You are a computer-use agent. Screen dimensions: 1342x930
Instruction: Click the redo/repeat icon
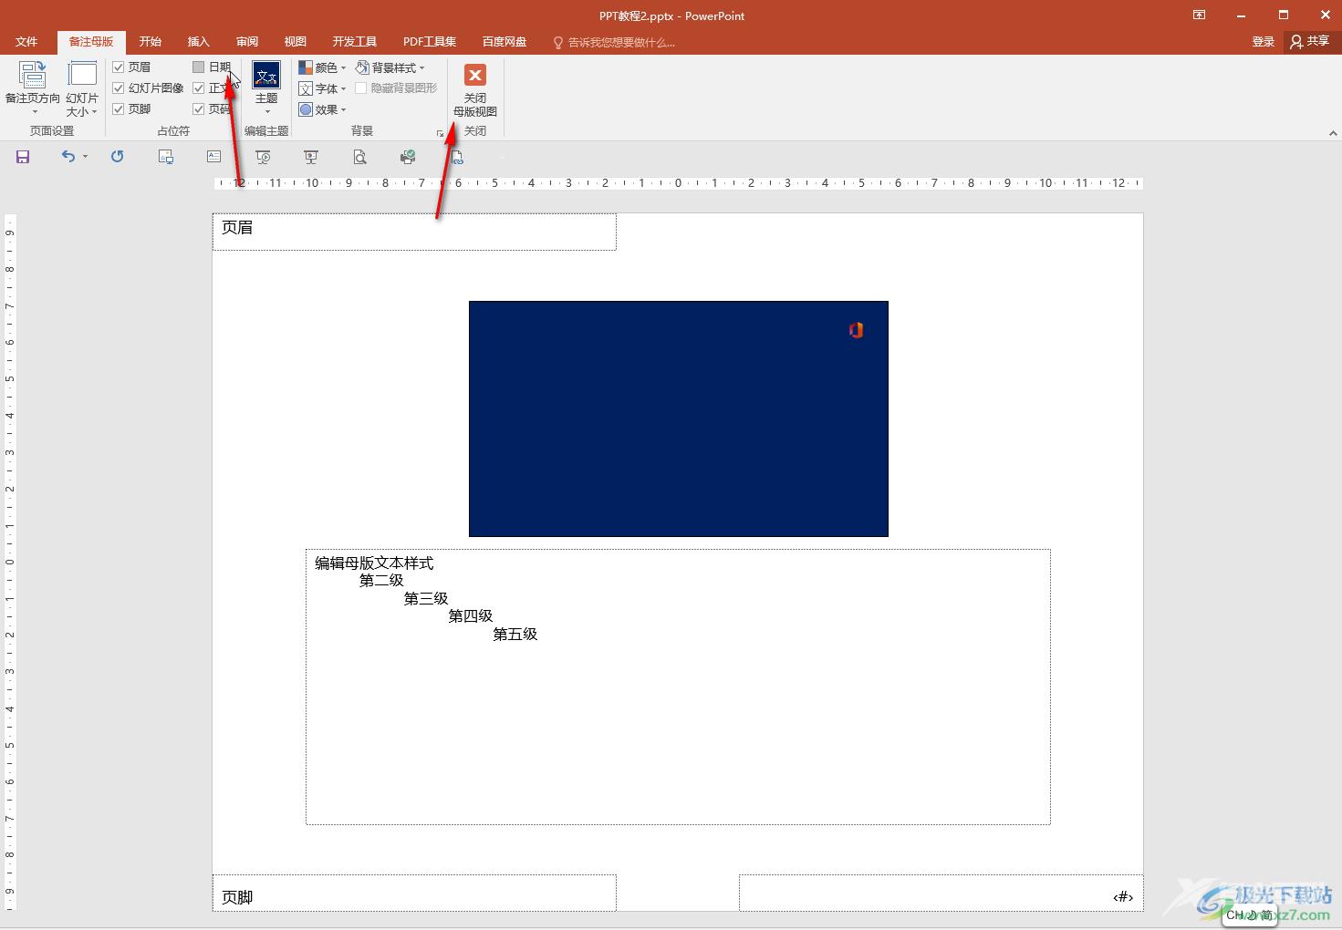coord(117,157)
